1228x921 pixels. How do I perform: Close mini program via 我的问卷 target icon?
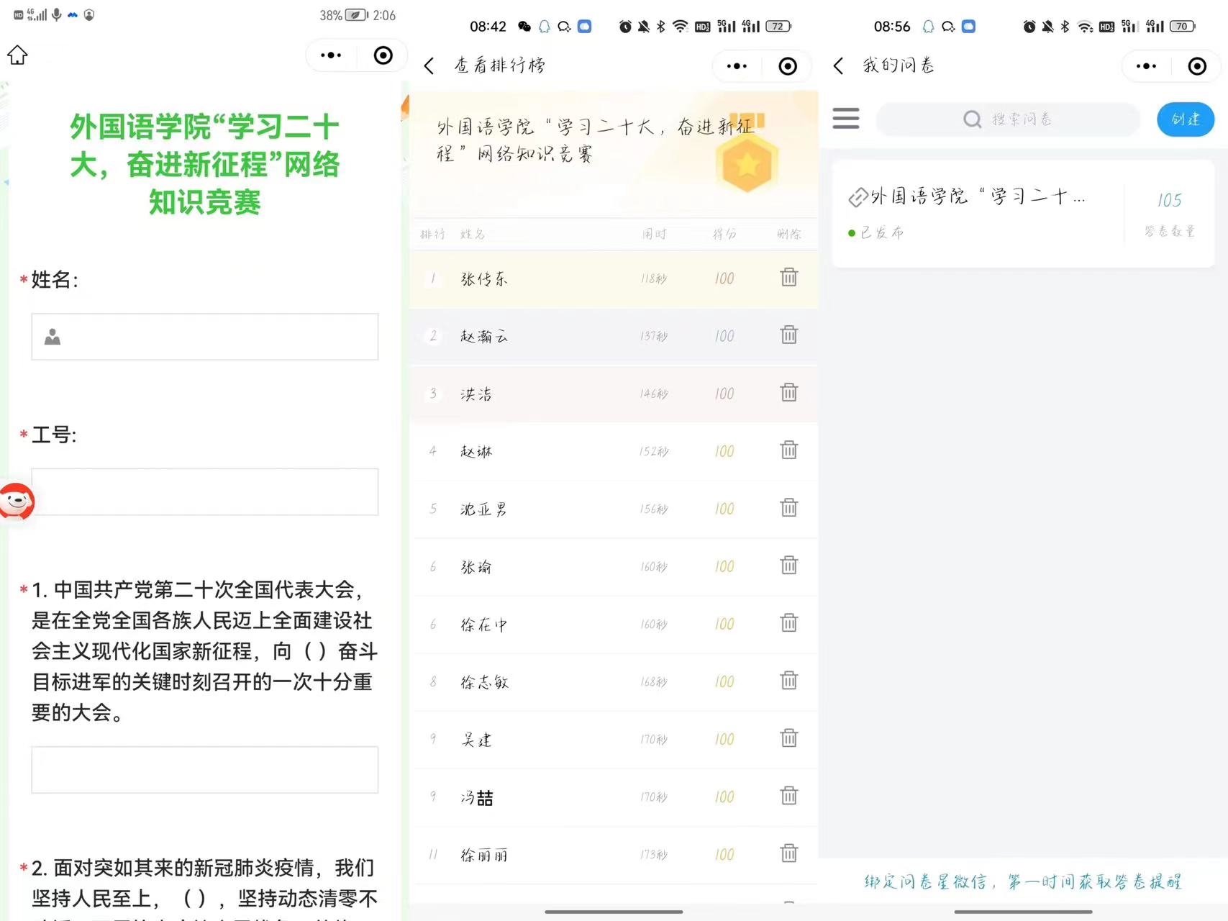click(1197, 66)
